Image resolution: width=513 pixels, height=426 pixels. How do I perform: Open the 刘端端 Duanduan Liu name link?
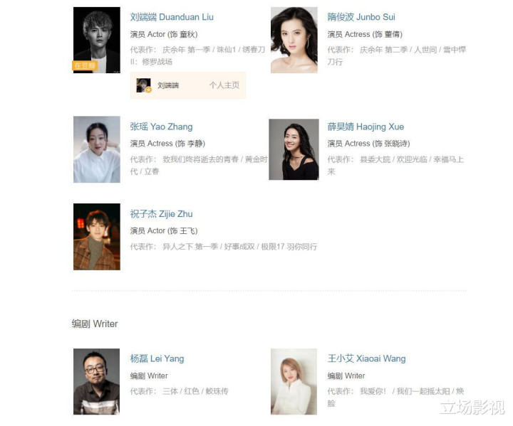point(172,17)
